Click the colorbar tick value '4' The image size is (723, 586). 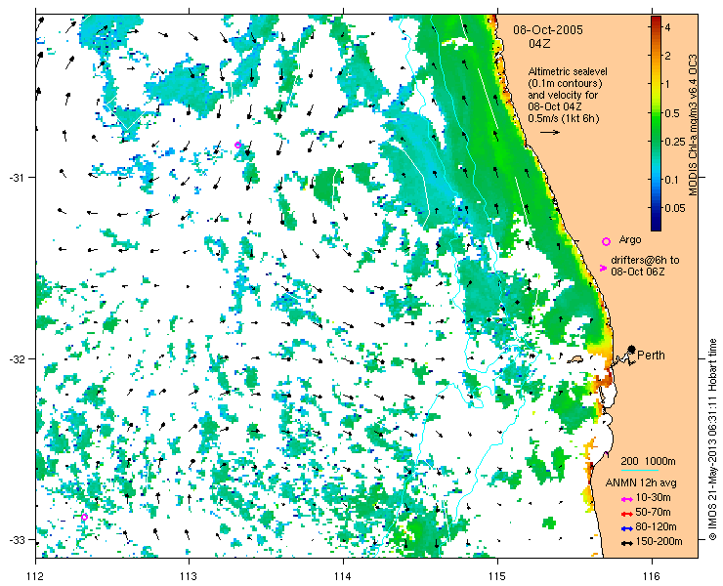click(x=667, y=27)
